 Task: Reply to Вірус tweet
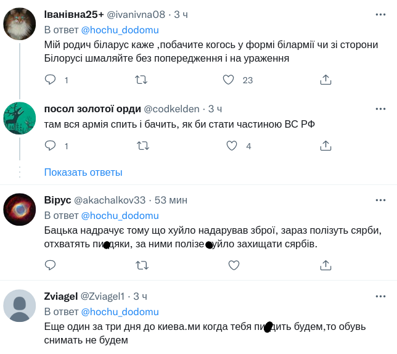click(x=51, y=265)
